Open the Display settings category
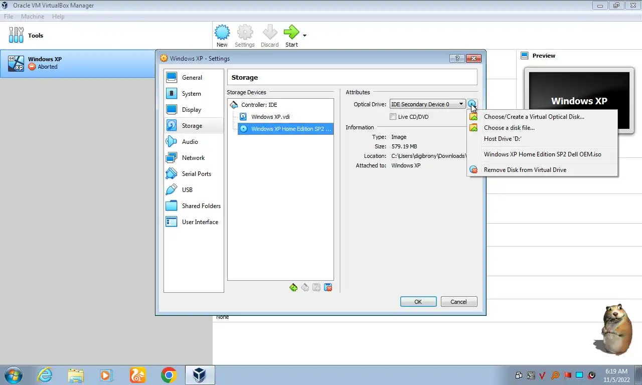642x385 pixels. coord(194,109)
